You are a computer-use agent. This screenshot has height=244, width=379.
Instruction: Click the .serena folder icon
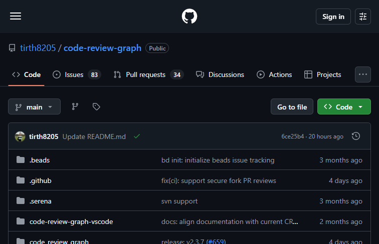(x=21, y=200)
